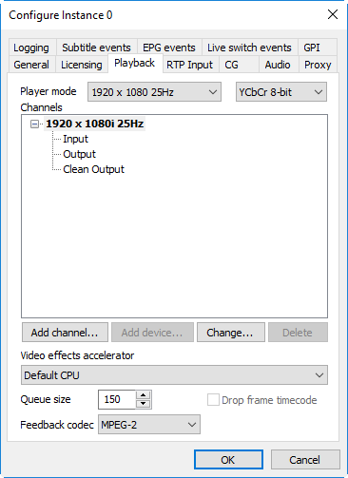Open the EPG events tab

tap(169, 48)
